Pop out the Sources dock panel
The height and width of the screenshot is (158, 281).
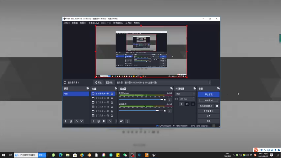tap(116, 89)
